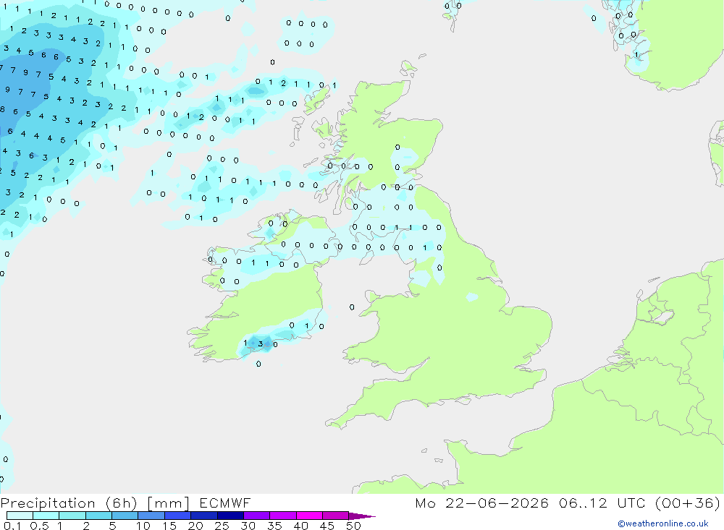Select the 0.1–0.5 mm legend swatch
This screenshot has width=724, height=530.
coord(20,516)
